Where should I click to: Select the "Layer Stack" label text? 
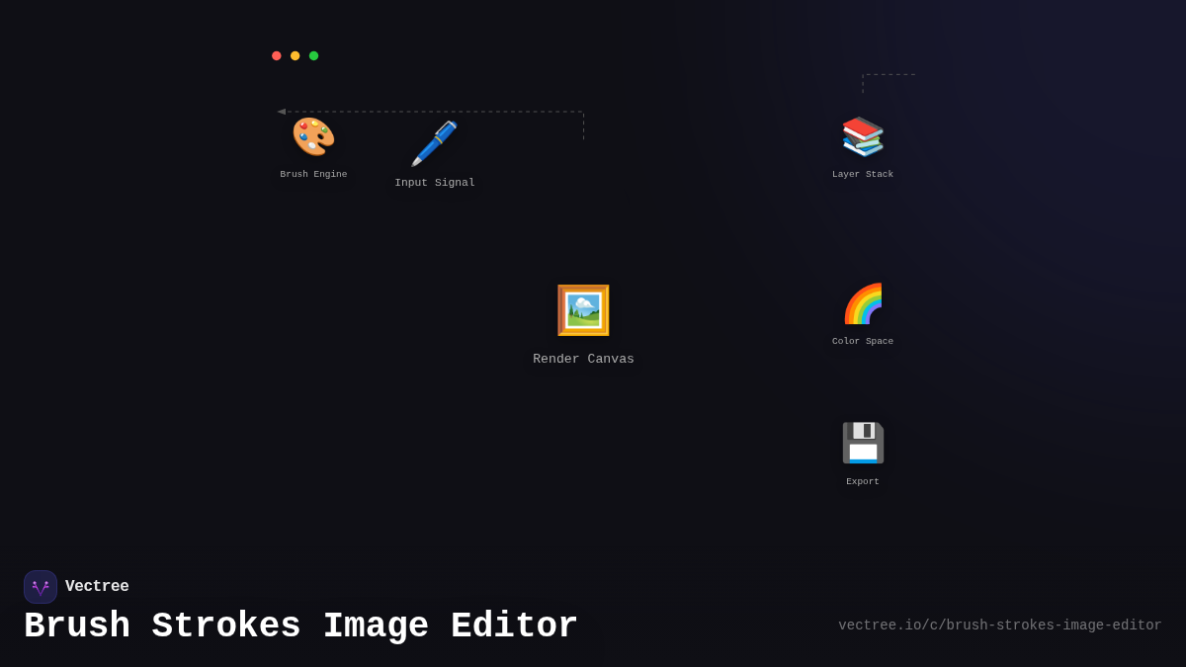[863, 173]
